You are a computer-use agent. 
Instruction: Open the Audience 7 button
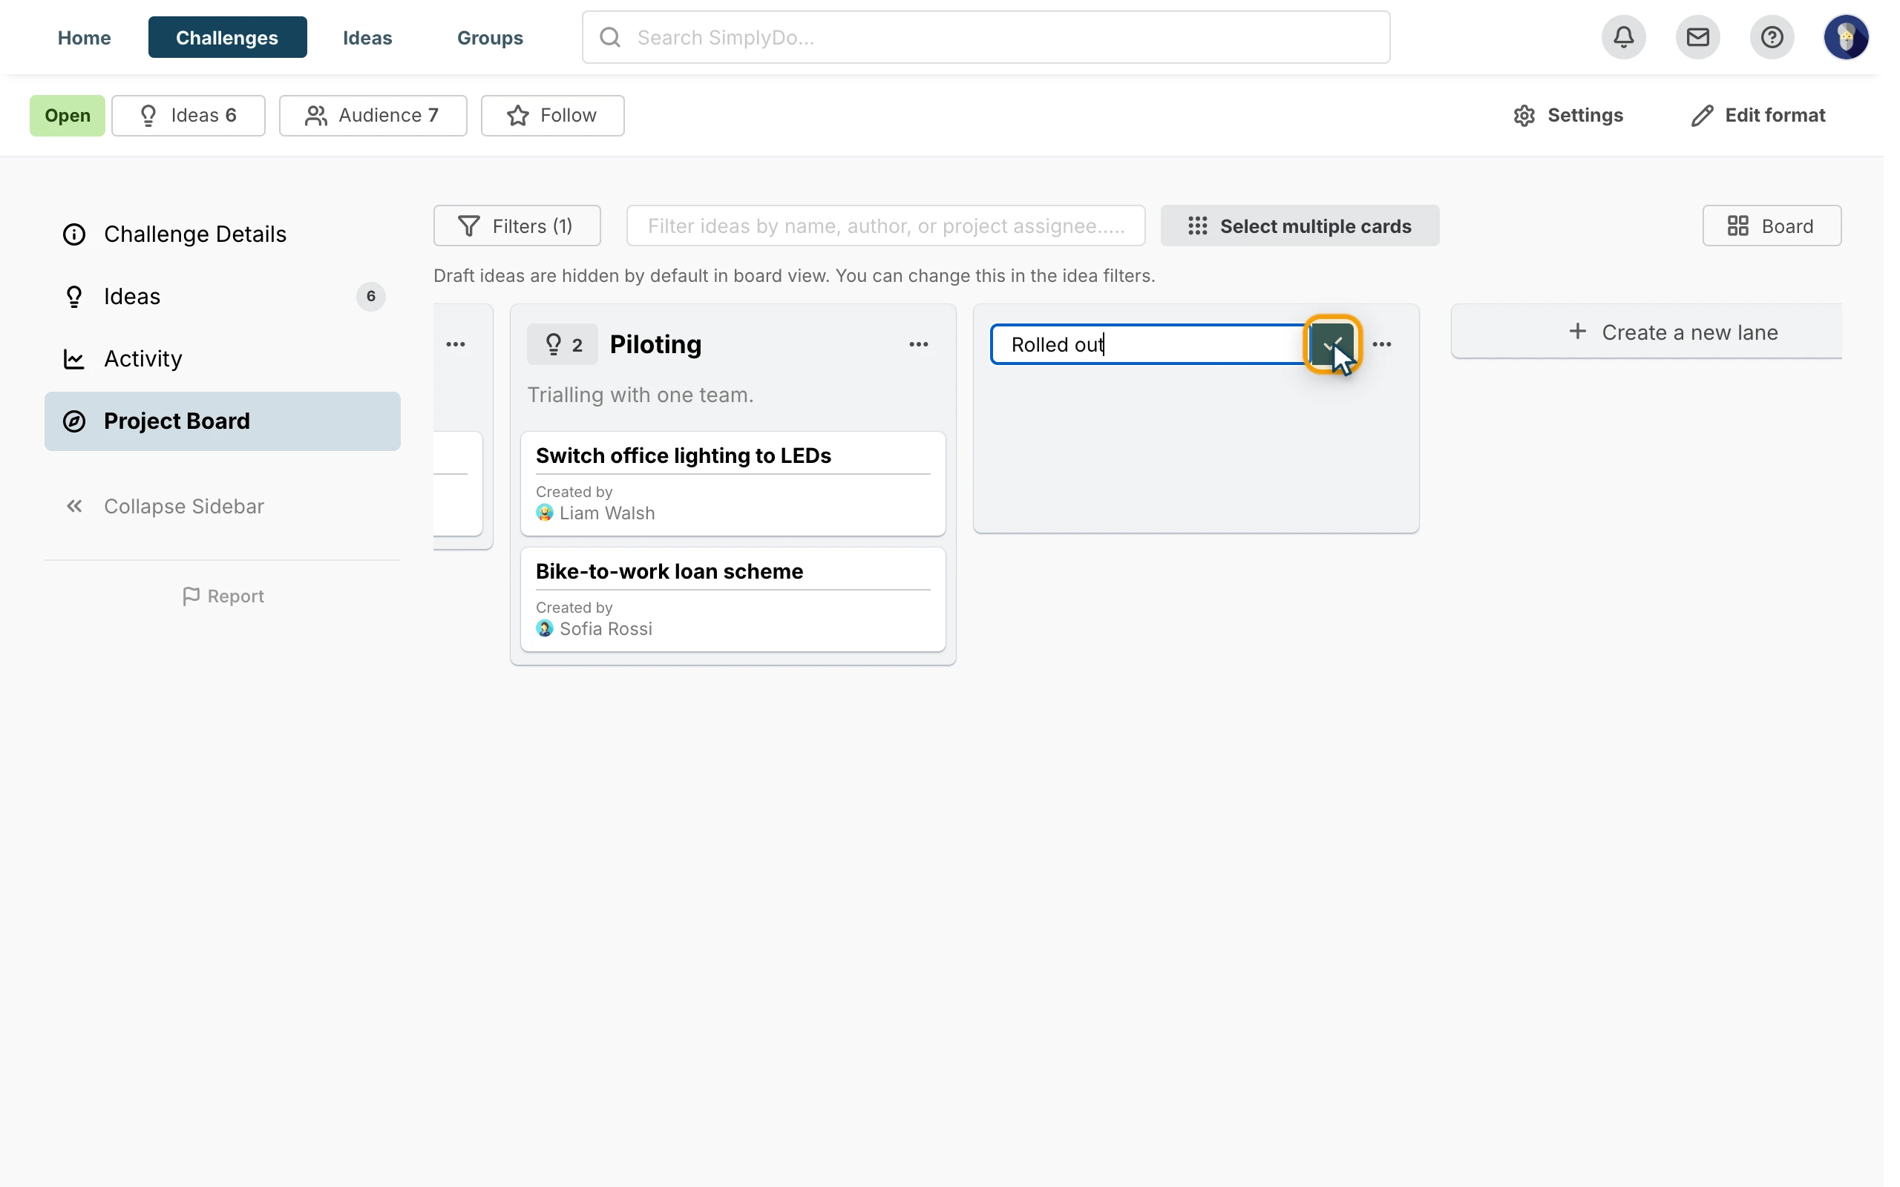click(373, 116)
